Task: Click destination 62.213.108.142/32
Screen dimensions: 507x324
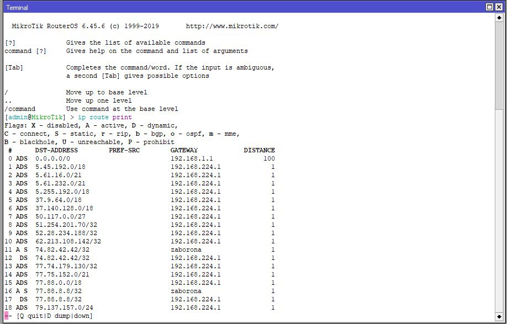Action: [x=68, y=241]
